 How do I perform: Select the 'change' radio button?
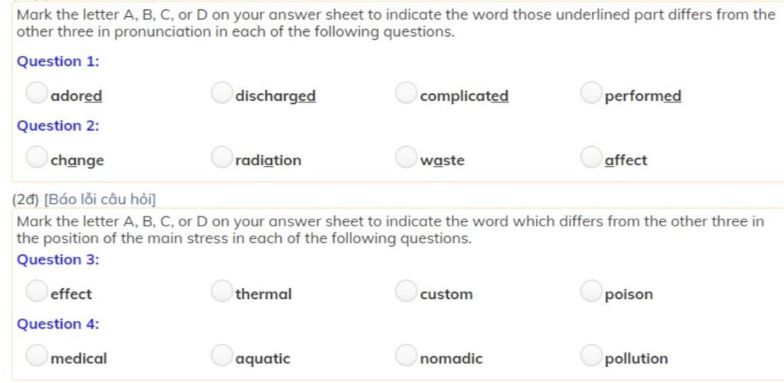[37, 157]
